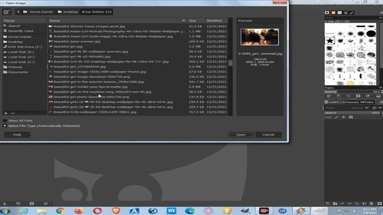
Task: Toggle lock alpha channel icon
Action: point(351,117)
